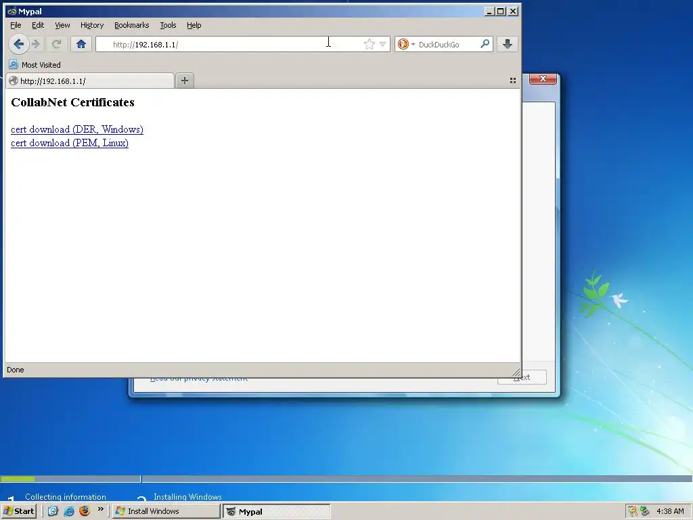
Task: Click the Mypal taskbar button
Action: 277,512
